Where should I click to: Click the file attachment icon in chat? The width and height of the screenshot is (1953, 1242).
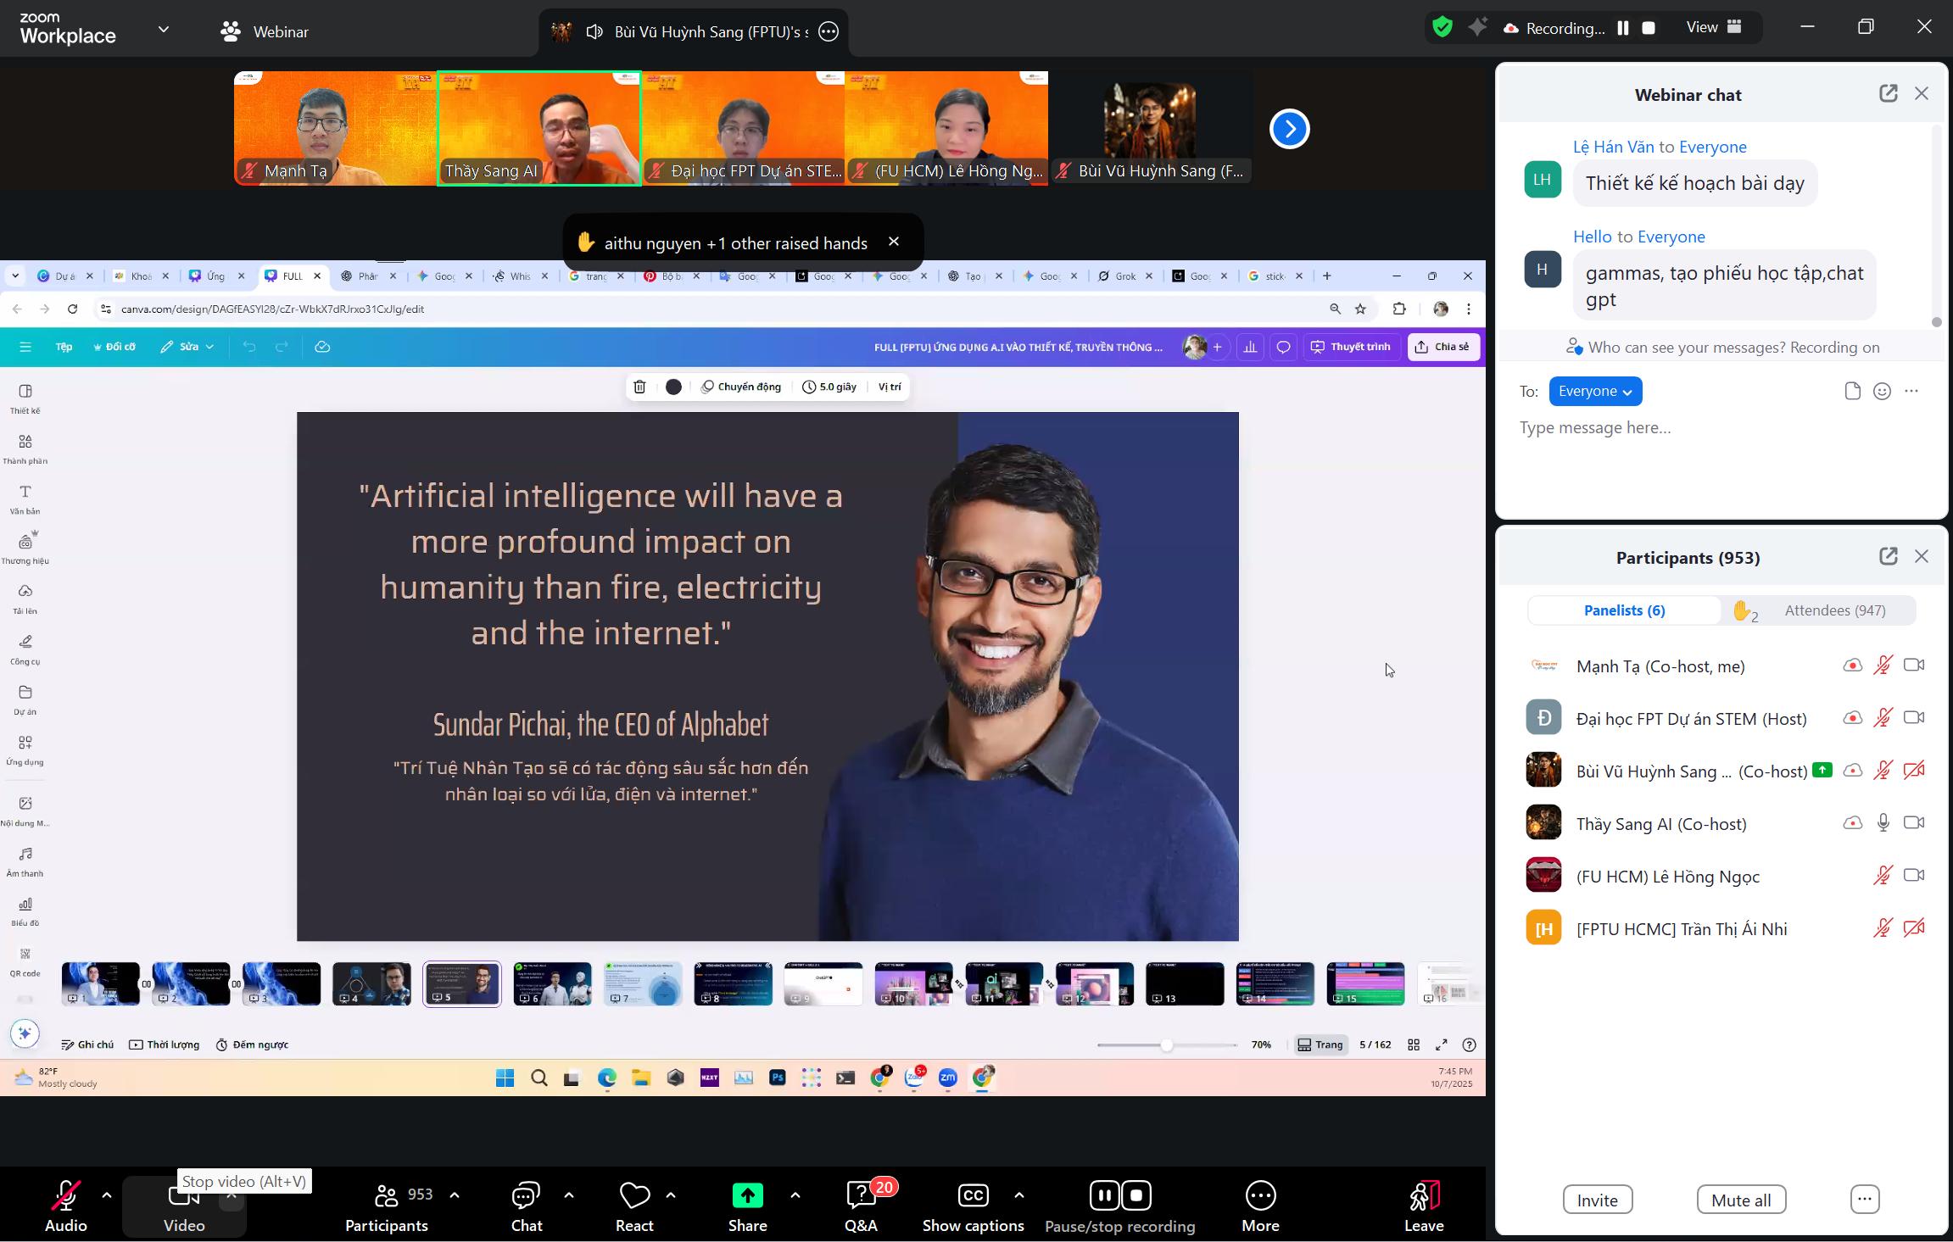1852,392
